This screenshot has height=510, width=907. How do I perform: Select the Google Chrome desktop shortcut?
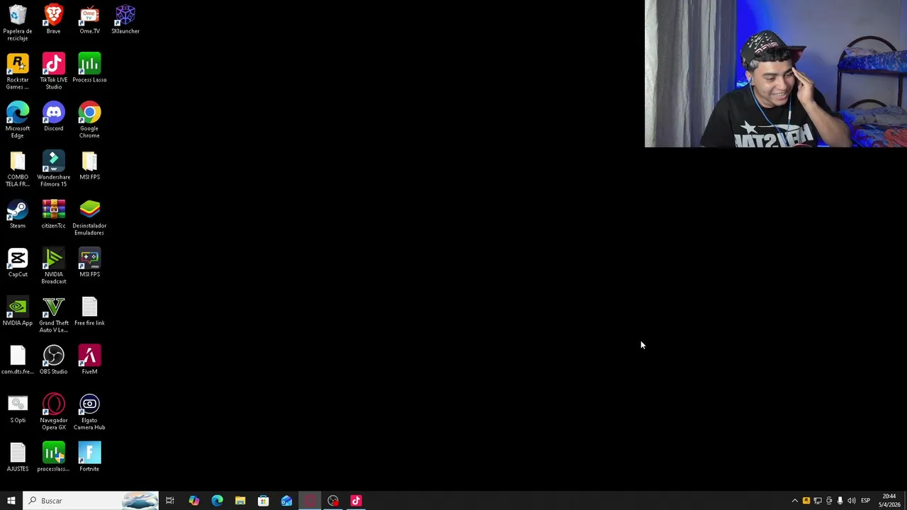point(89,120)
